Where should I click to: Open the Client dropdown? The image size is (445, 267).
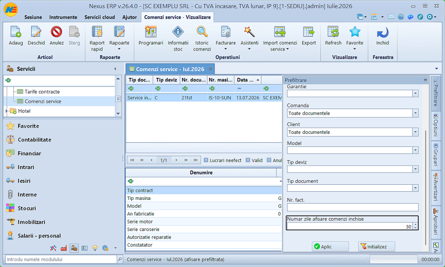tap(415, 132)
